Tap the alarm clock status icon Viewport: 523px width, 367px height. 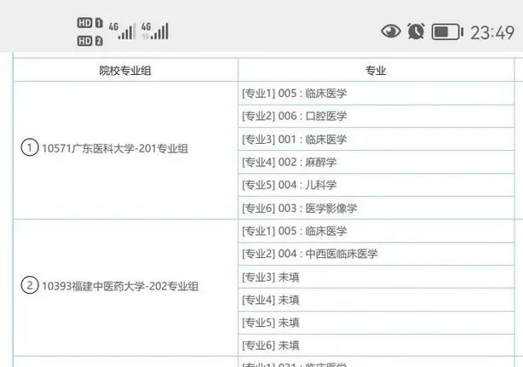(x=416, y=32)
